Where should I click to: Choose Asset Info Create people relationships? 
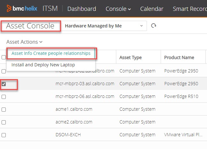tap(51, 53)
